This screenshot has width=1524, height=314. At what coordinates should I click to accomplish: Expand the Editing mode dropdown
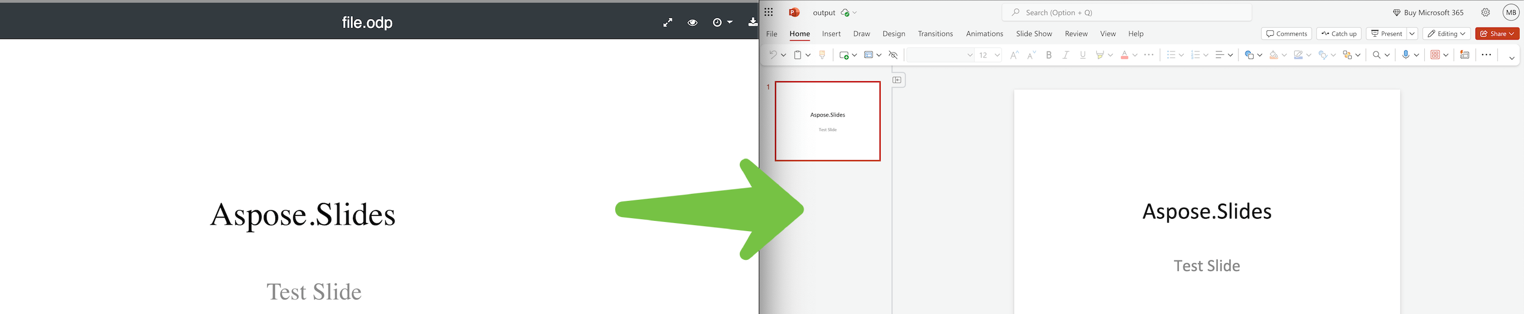pyautogui.click(x=1446, y=34)
